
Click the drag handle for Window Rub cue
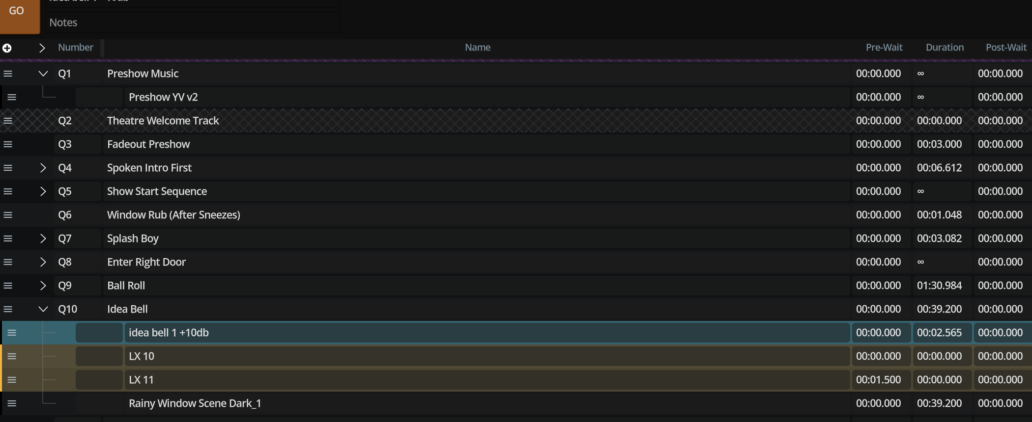(8, 215)
